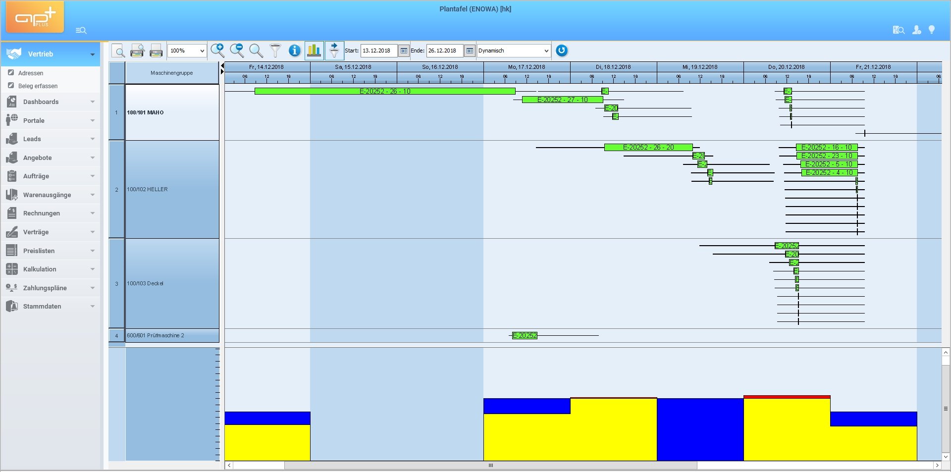Select the E-20252 - 27 - 10 bar
Viewport: 951px width, 472px height.
563,100
